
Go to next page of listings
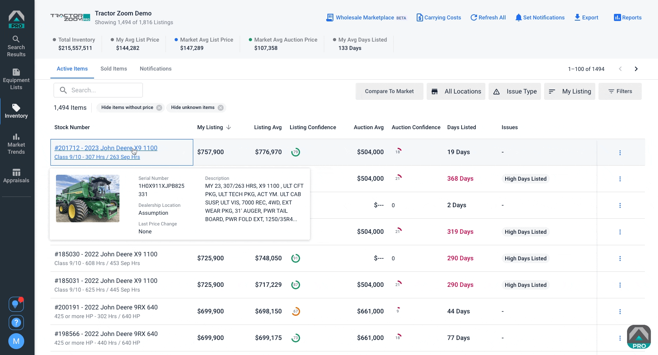pos(636,69)
